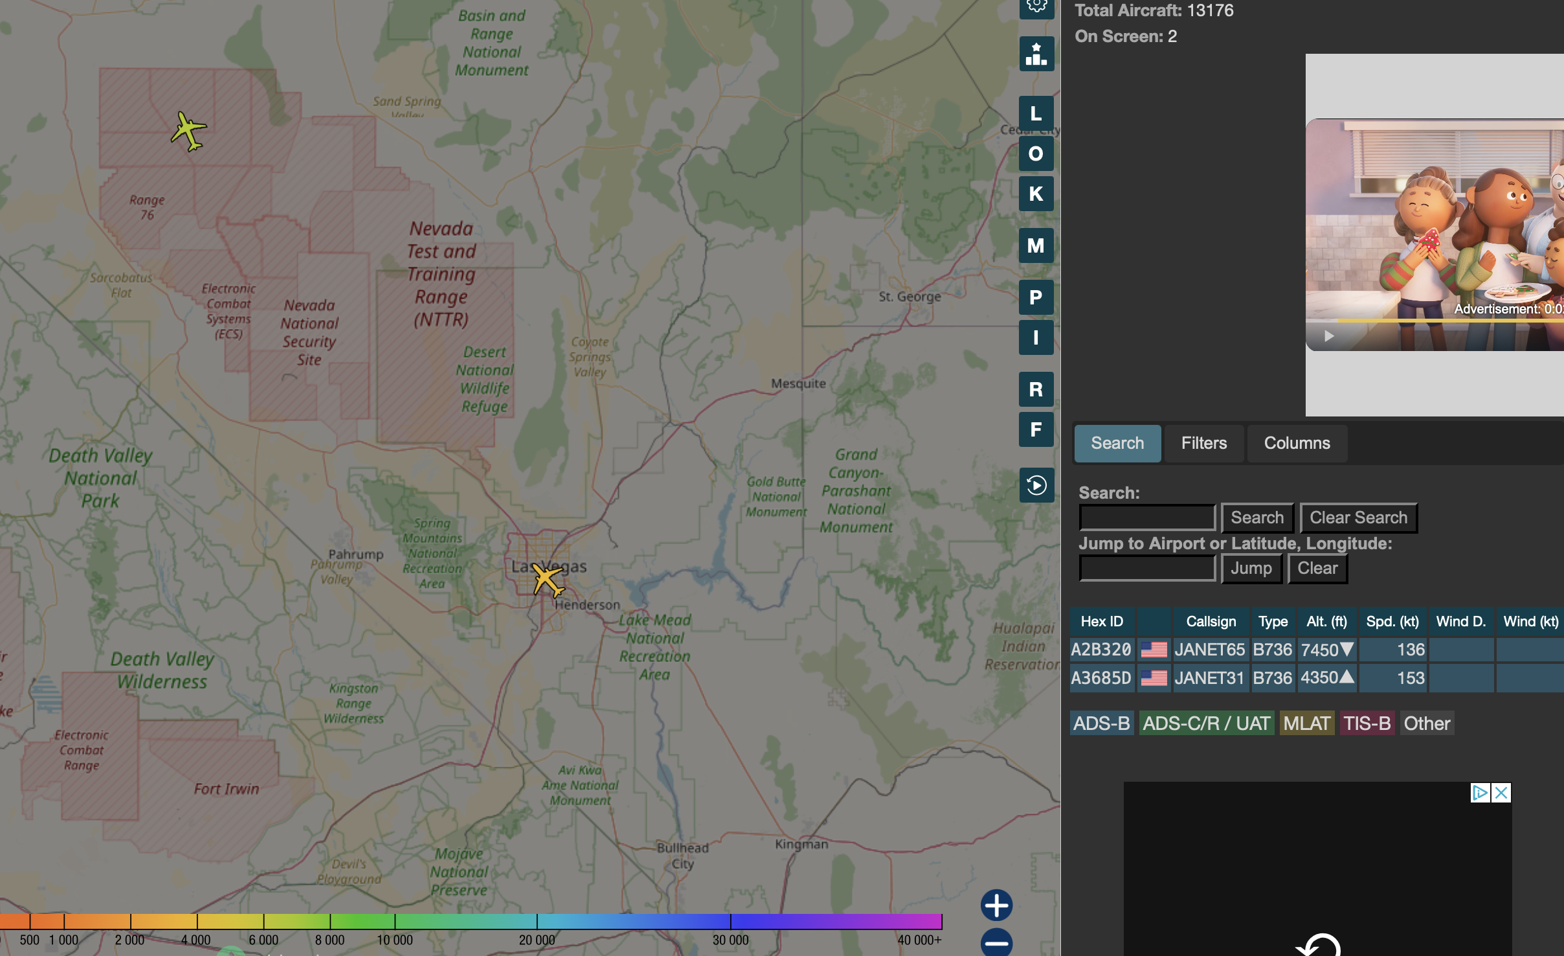Viewport: 1564px width, 956px height.
Task: Toggle the P map button
Action: [x=1036, y=297]
